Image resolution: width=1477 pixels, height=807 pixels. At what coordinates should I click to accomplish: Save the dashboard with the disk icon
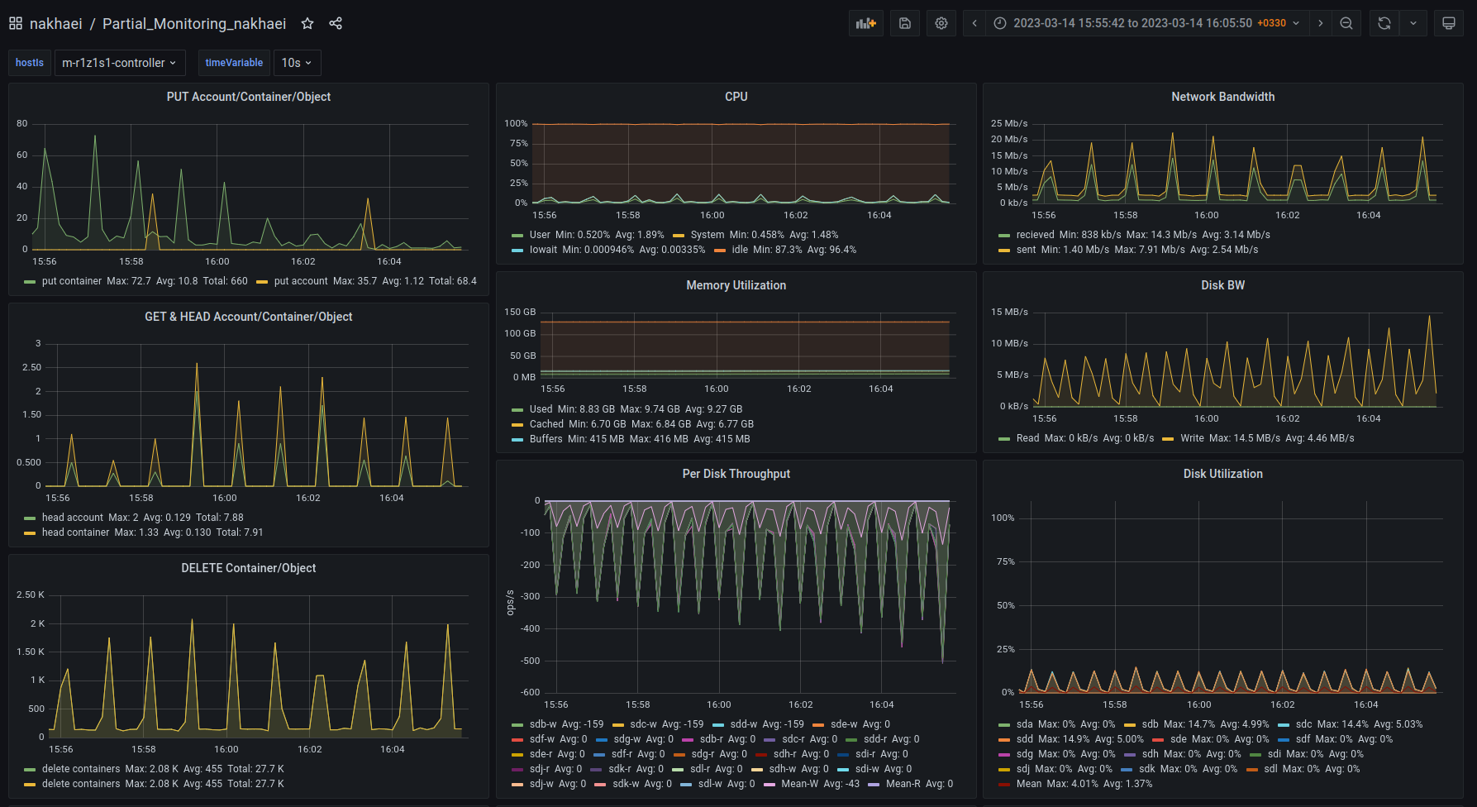coord(905,23)
